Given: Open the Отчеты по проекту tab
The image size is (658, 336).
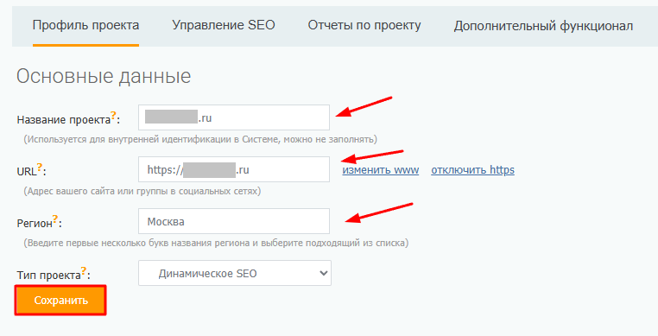Looking at the screenshot, I should click(364, 25).
